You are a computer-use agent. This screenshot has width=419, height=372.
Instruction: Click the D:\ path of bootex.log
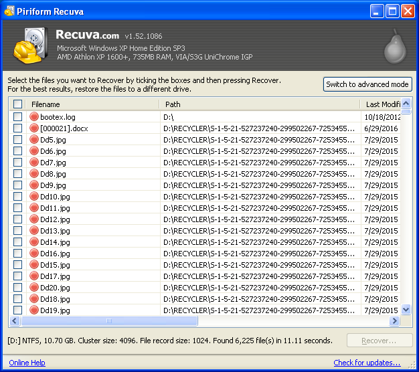click(169, 117)
